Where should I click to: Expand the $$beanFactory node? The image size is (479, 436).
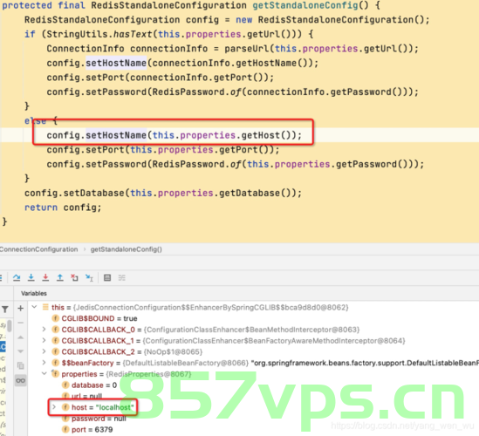point(44,363)
